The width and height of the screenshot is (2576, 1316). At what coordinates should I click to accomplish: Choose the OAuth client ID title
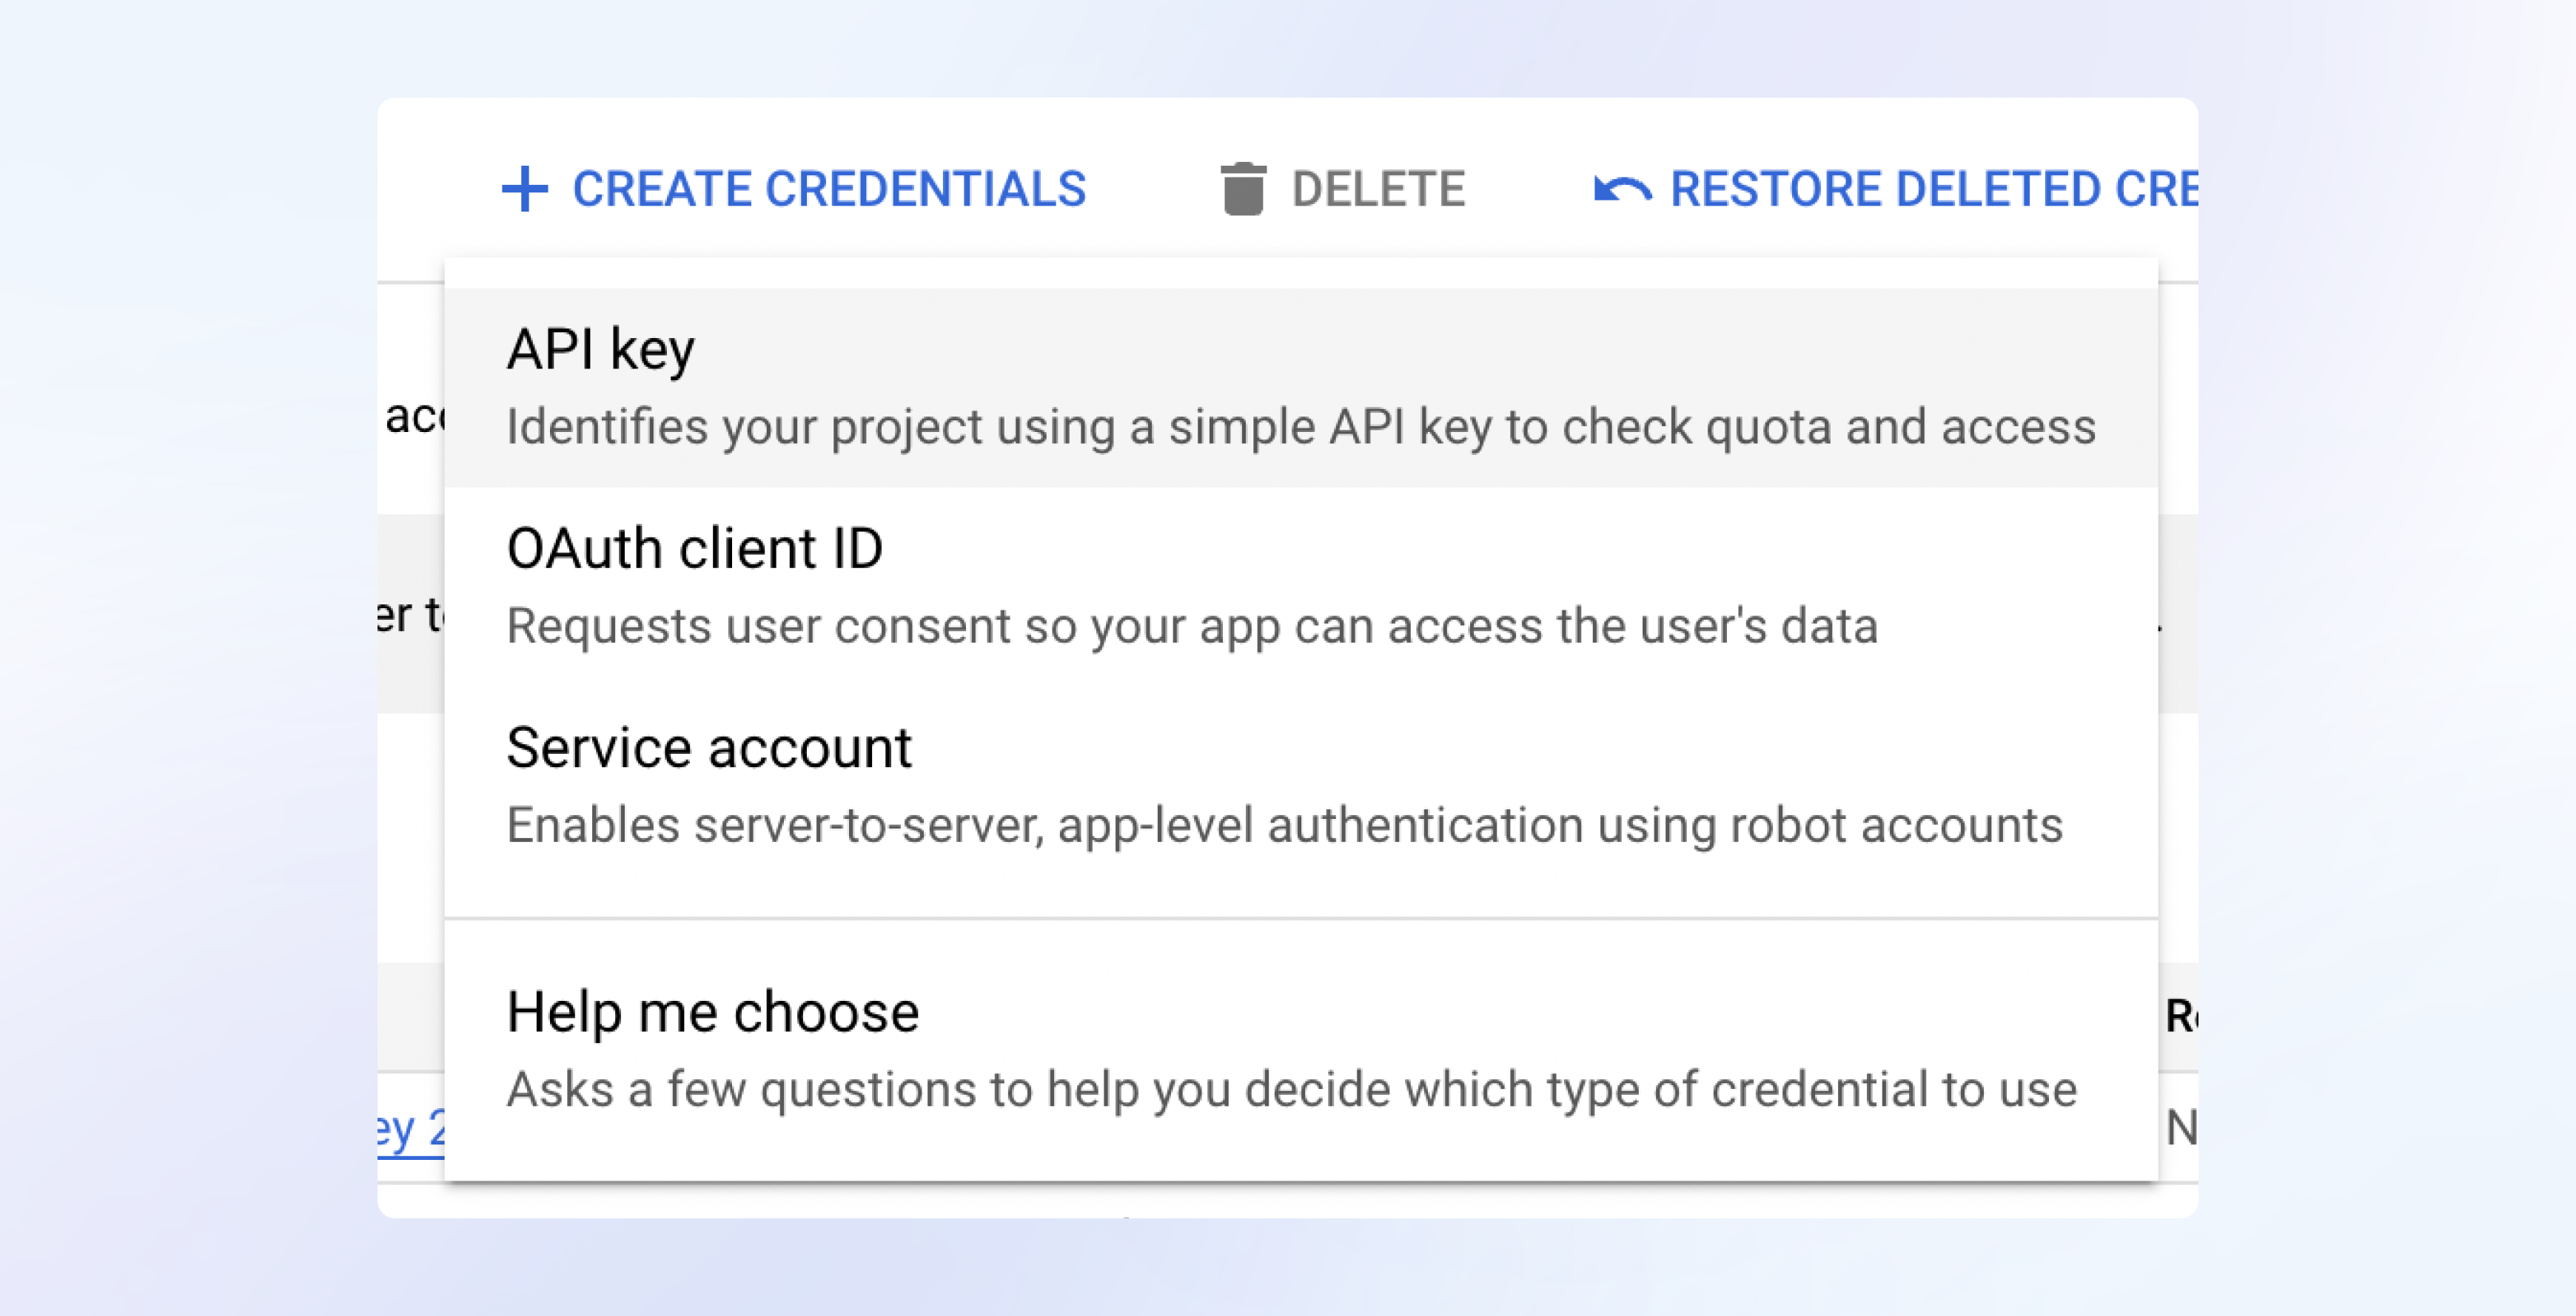click(695, 549)
